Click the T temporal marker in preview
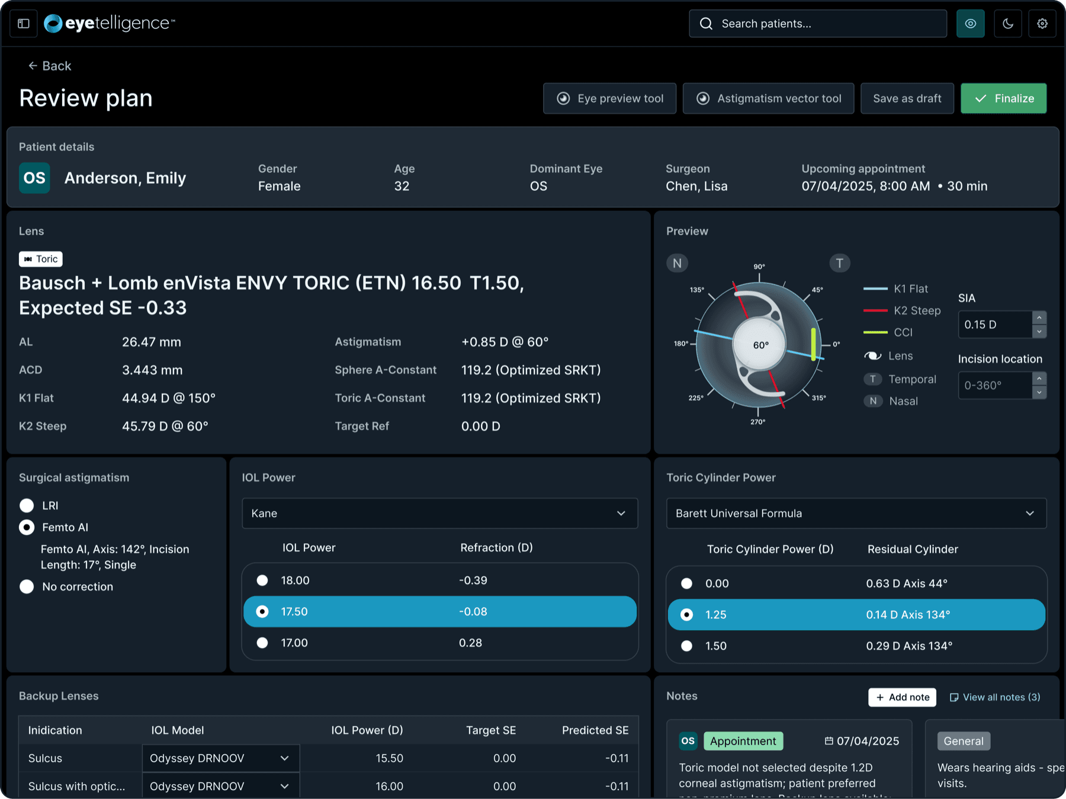The height and width of the screenshot is (799, 1066). 839,263
